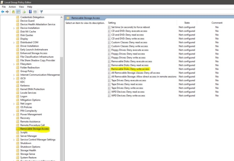The width and height of the screenshot is (234, 161).
Task: Open the Help toolbar icon
Action: 30,12
